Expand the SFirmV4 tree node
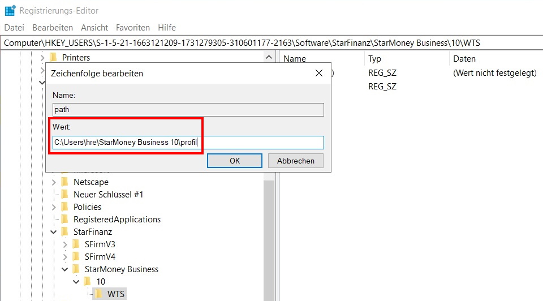Screen dimensions: 543x301 [65, 257]
